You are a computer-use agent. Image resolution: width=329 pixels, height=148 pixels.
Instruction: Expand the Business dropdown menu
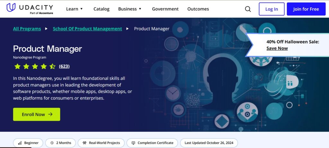tap(130, 9)
